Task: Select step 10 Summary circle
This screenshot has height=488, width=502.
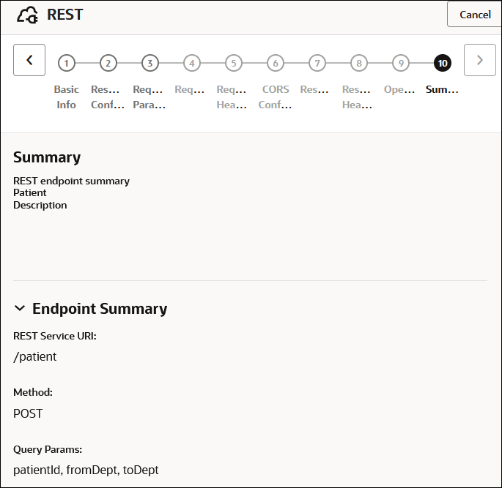Action: (443, 63)
